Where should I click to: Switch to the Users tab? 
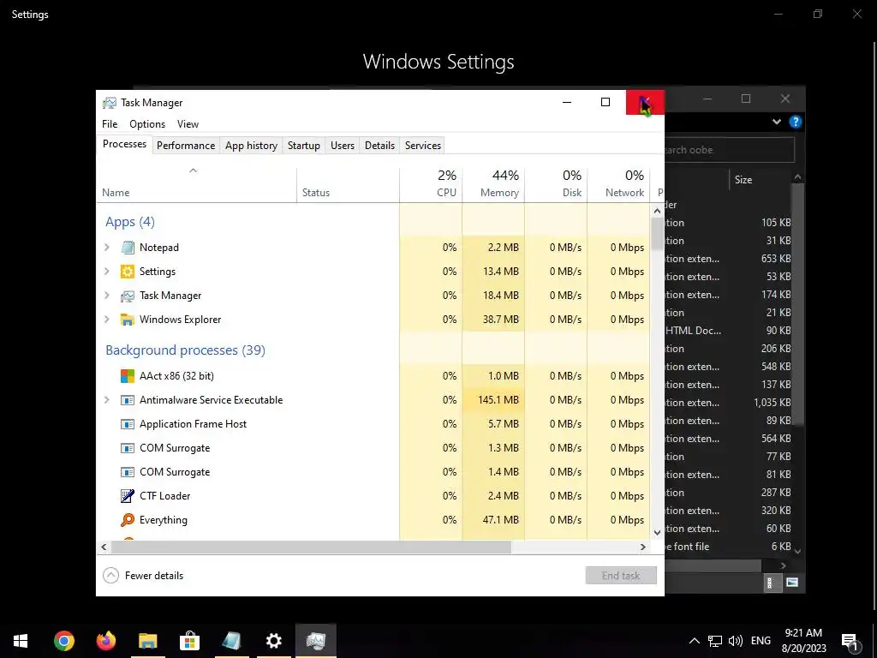[x=343, y=146]
